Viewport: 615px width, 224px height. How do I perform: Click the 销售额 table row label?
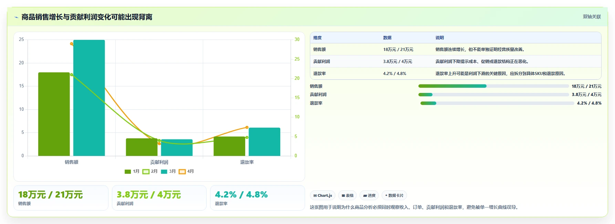pos(320,50)
